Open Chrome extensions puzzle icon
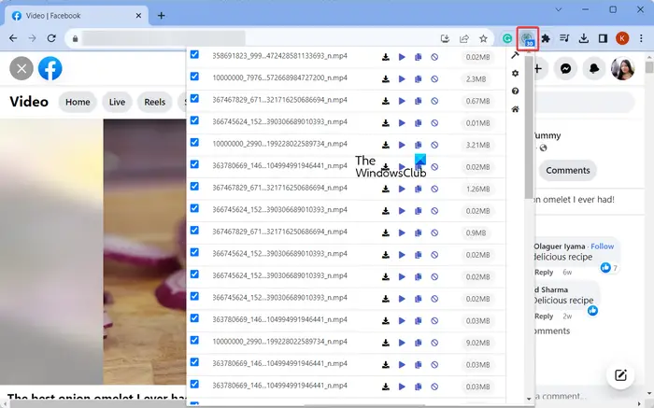The width and height of the screenshot is (654, 408). point(546,39)
